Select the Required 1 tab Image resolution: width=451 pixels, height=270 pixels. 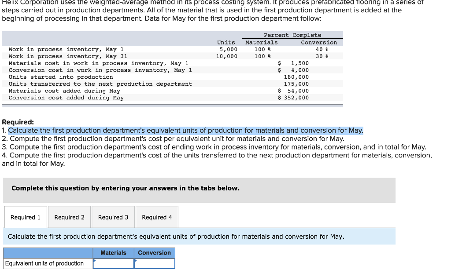pyautogui.click(x=25, y=216)
